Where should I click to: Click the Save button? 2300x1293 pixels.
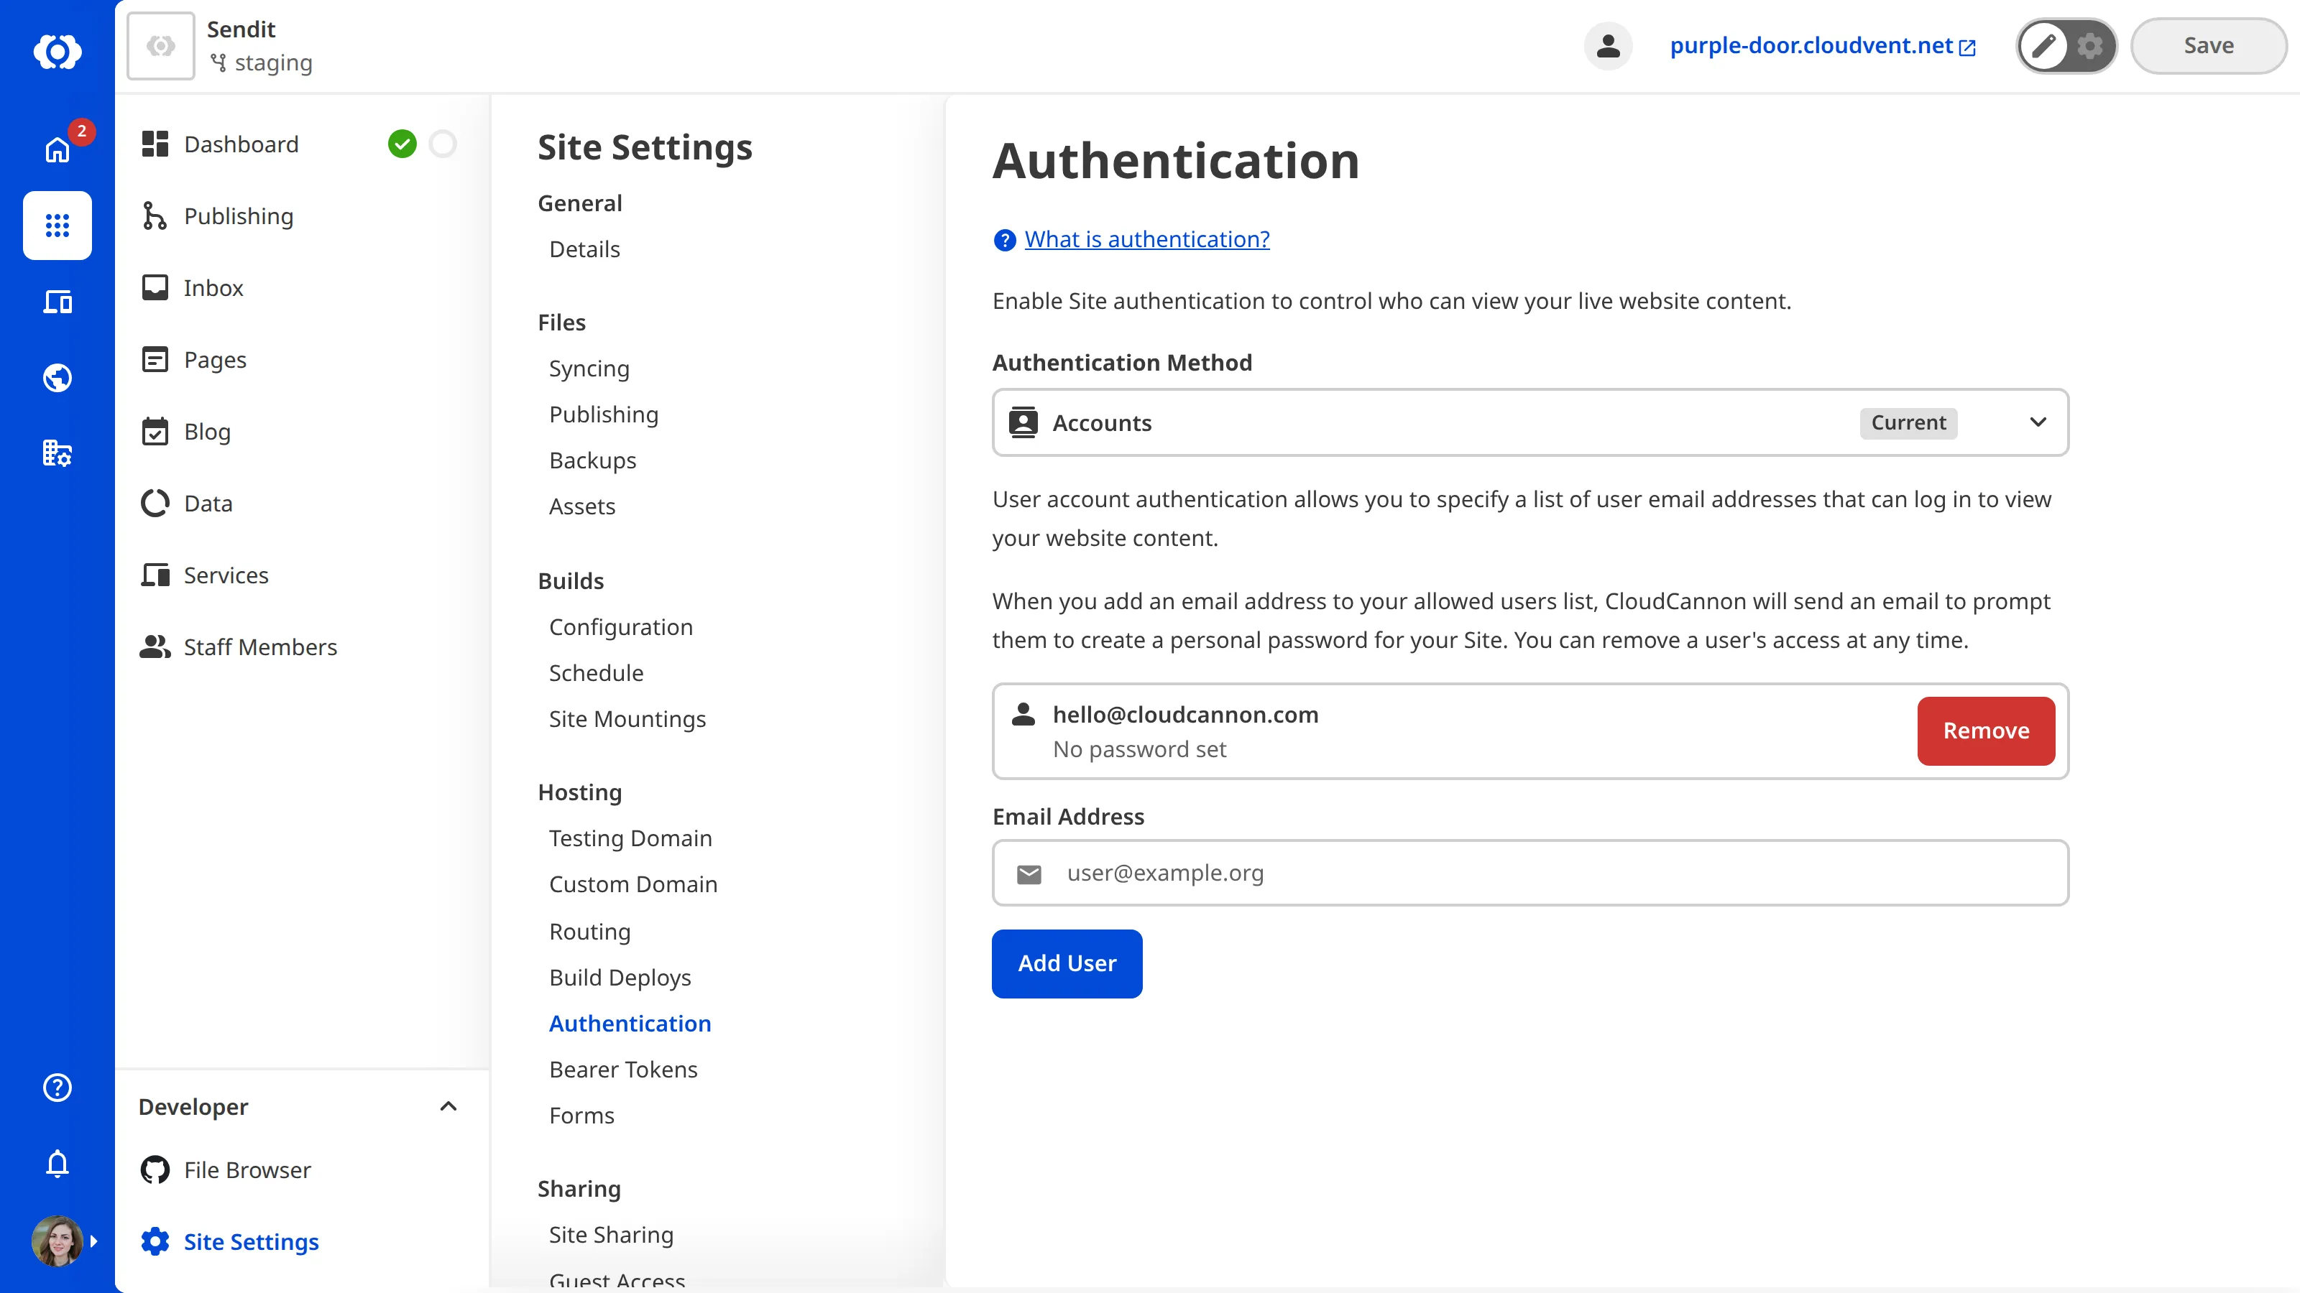point(2208,45)
